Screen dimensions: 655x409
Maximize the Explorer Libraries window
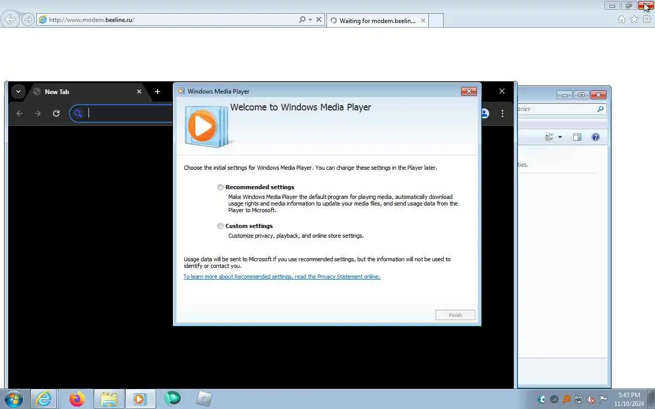(581, 95)
